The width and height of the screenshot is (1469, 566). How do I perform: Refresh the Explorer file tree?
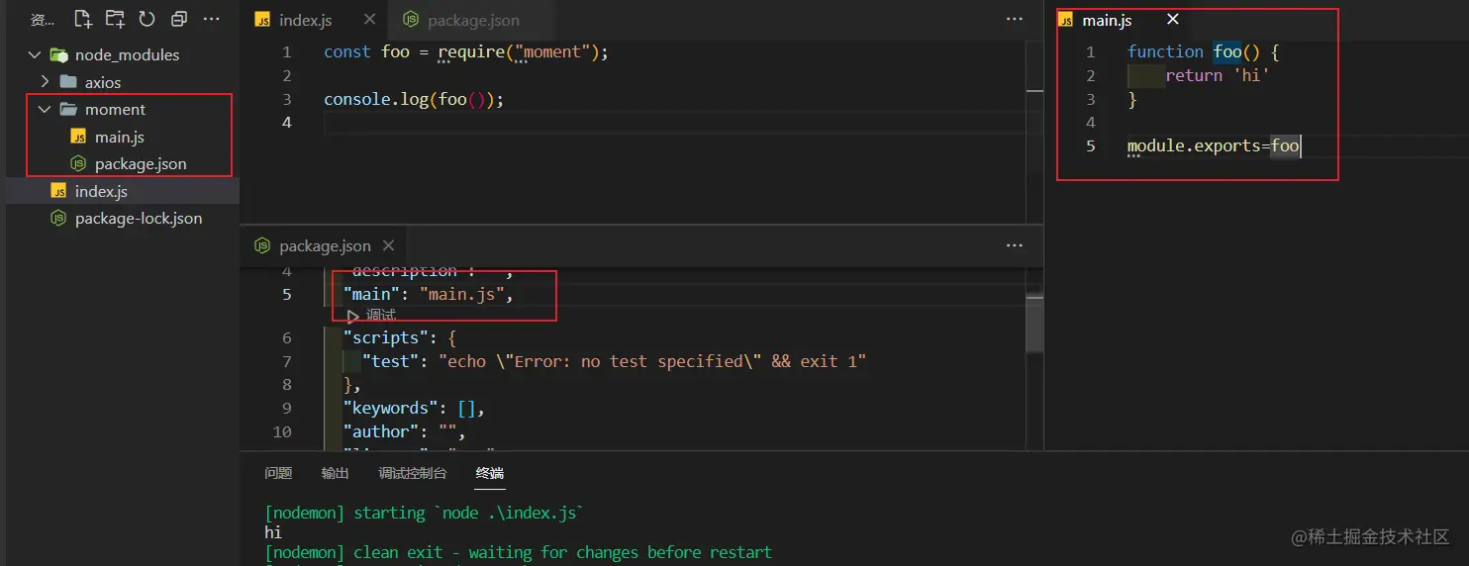point(147,19)
